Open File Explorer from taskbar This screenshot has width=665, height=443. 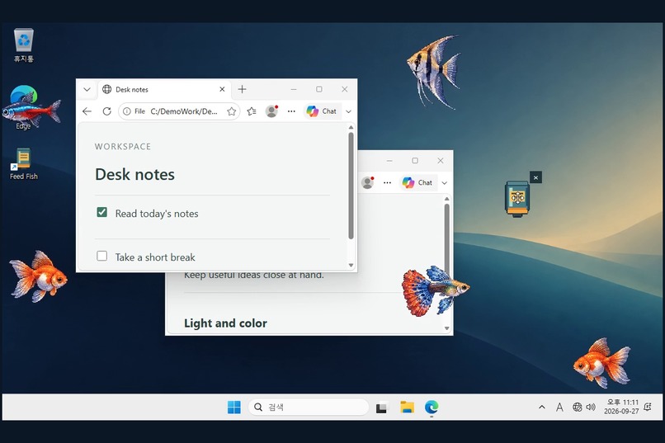pyautogui.click(x=407, y=408)
